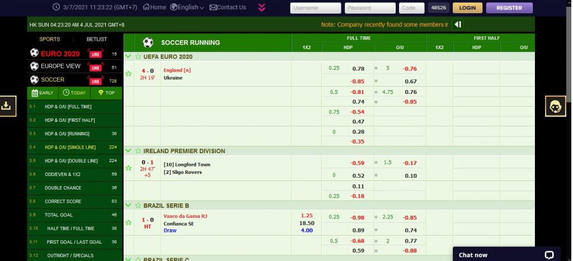
Task: Open the English language dropdown
Action: click(187, 7)
